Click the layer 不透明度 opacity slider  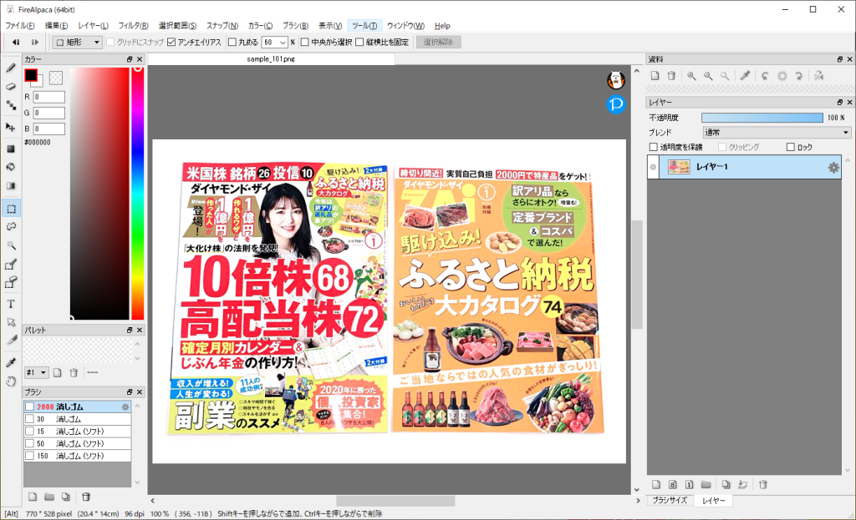pos(762,118)
